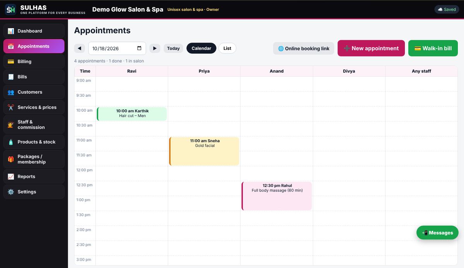Screen dimensions: 464x268
Task: Go to previous day with left arrow
Action: (x=79, y=48)
